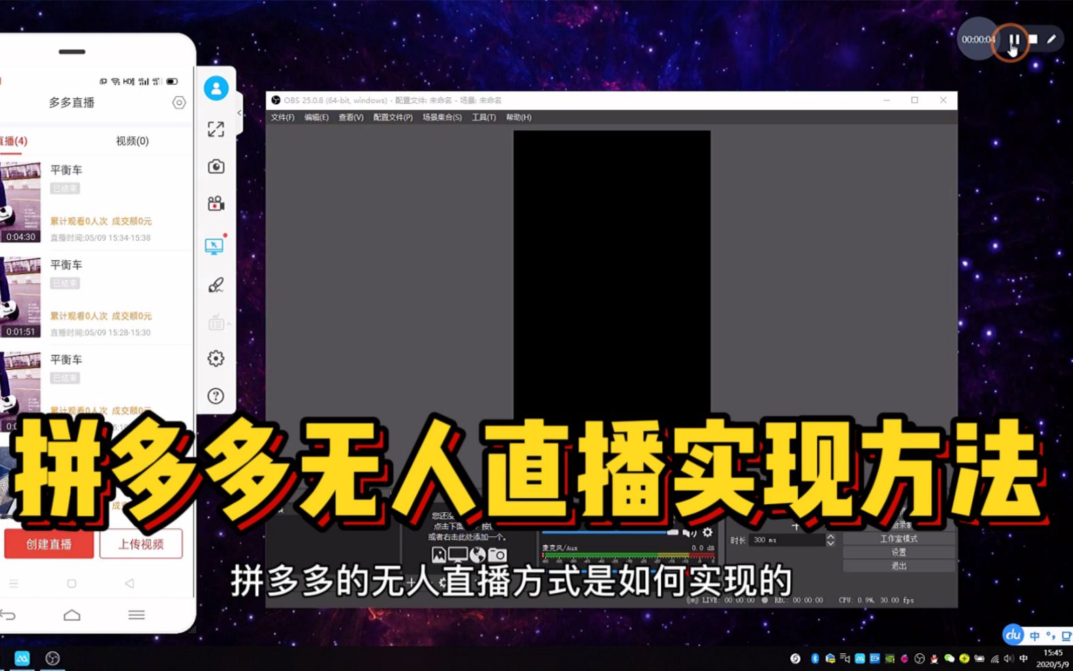Screen dimensions: 1073x671
Task: Tap the phone's home navigation icon
Action: pos(72,615)
